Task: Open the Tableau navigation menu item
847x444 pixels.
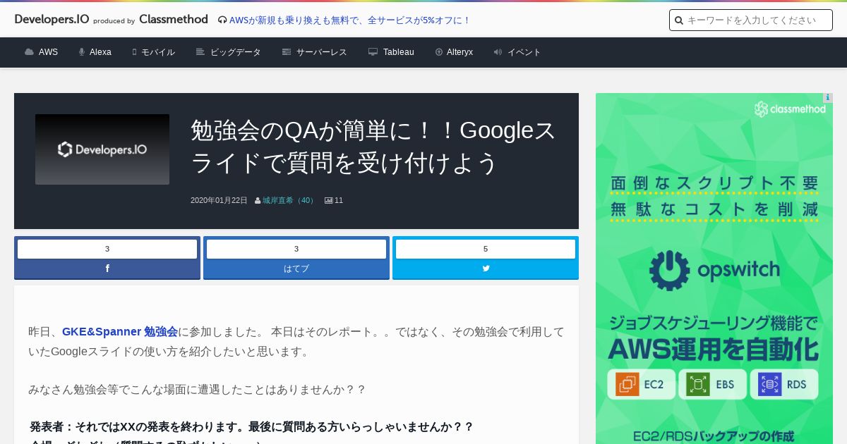Action: [x=399, y=52]
